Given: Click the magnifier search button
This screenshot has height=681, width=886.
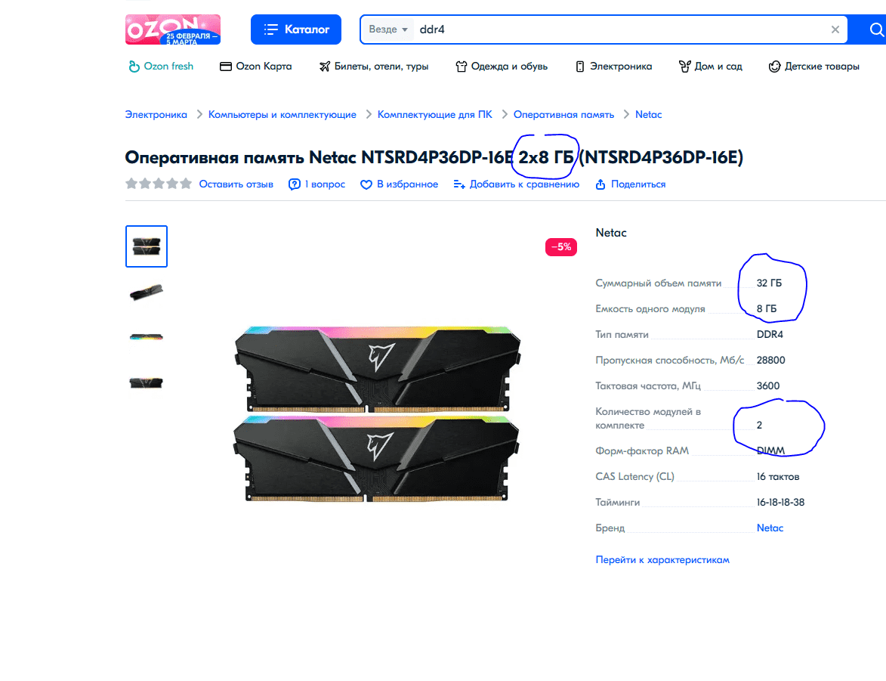Looking at the screenshot, I should click(875, 29).
